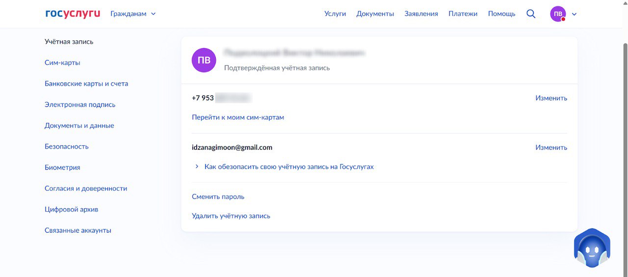Open the Услуги menu item

click(335, 14)
